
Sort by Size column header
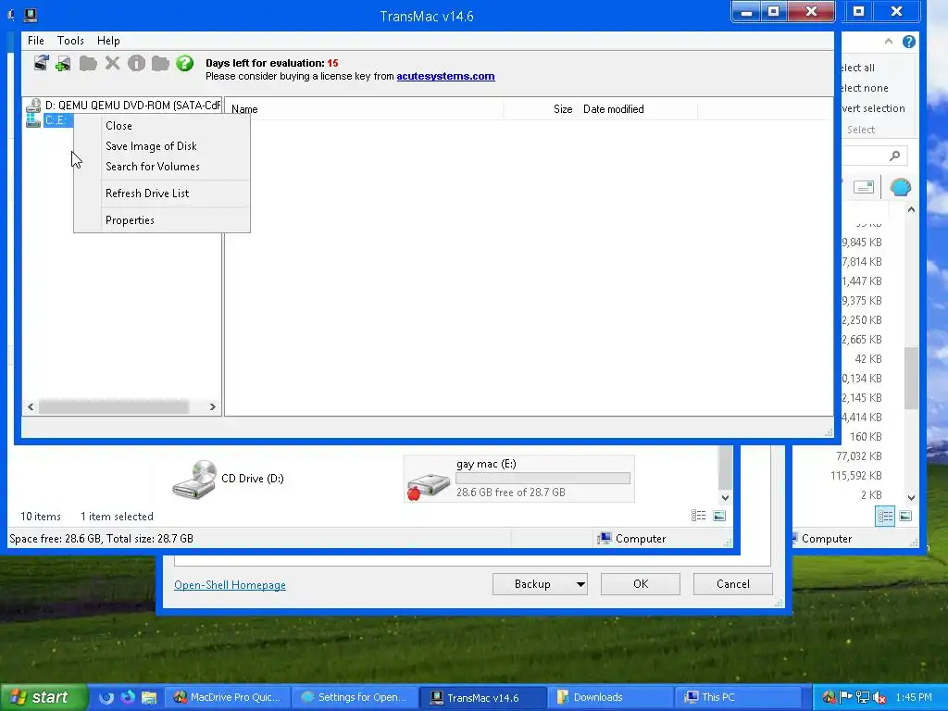coord(540,109)
